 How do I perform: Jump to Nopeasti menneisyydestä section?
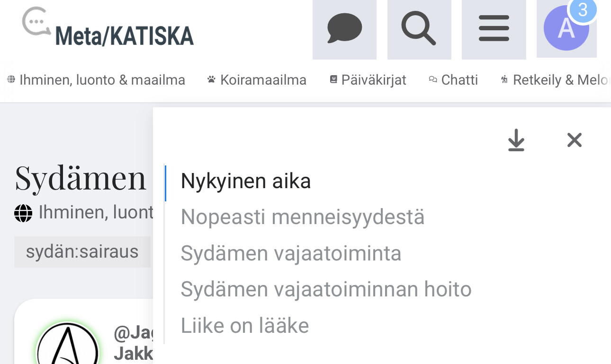click(x=302, y=217)
